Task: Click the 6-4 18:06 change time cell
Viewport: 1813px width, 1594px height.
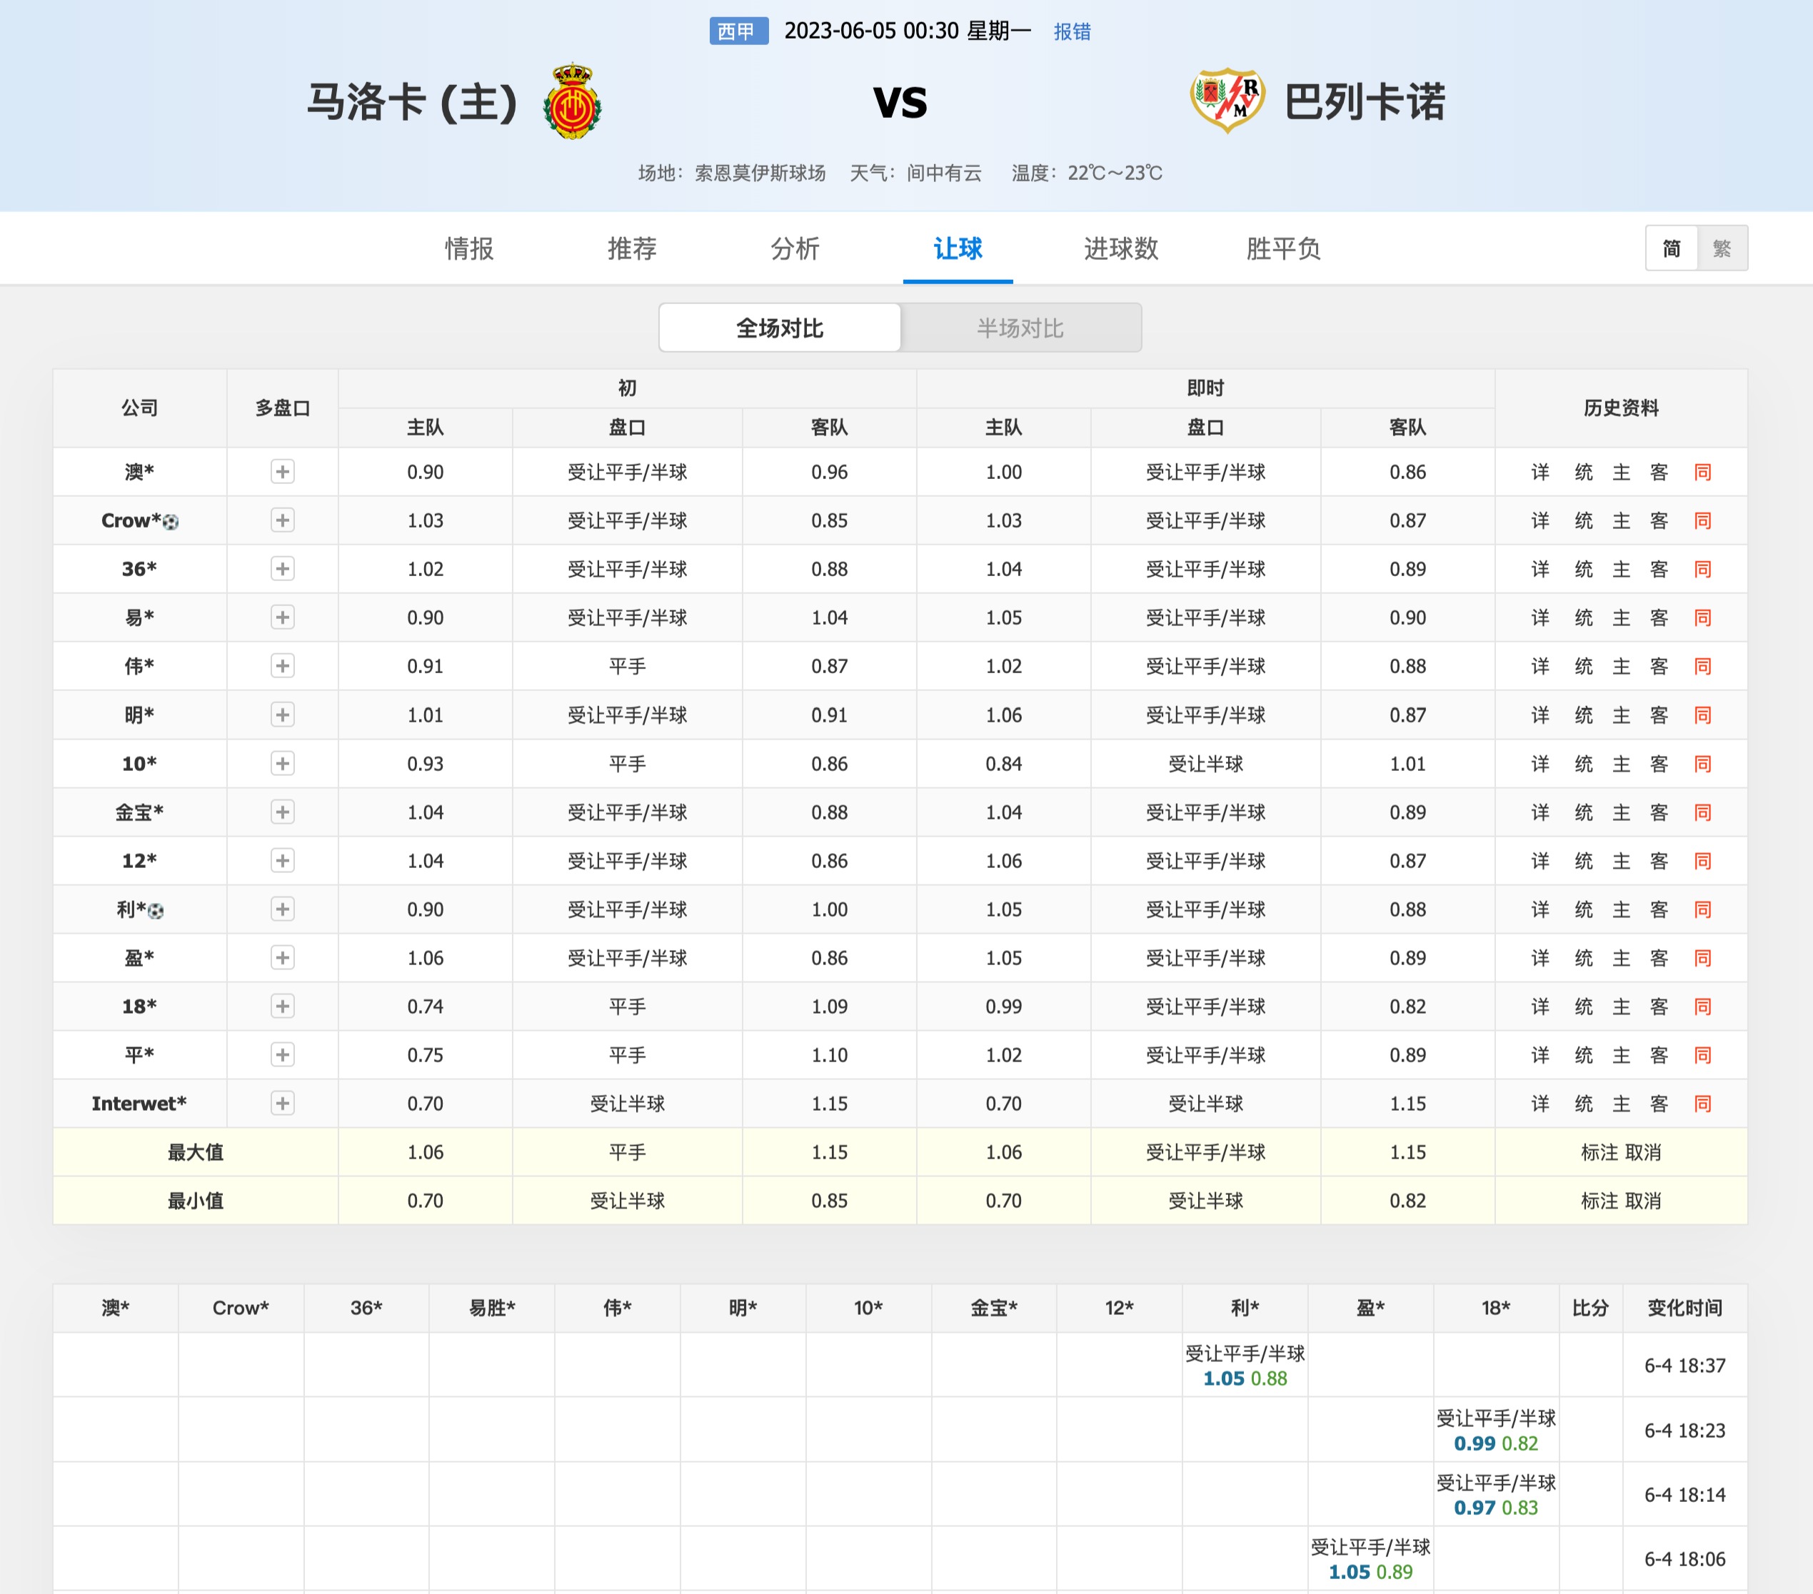Action: pyautogui.click(x=1684, y=1558)
